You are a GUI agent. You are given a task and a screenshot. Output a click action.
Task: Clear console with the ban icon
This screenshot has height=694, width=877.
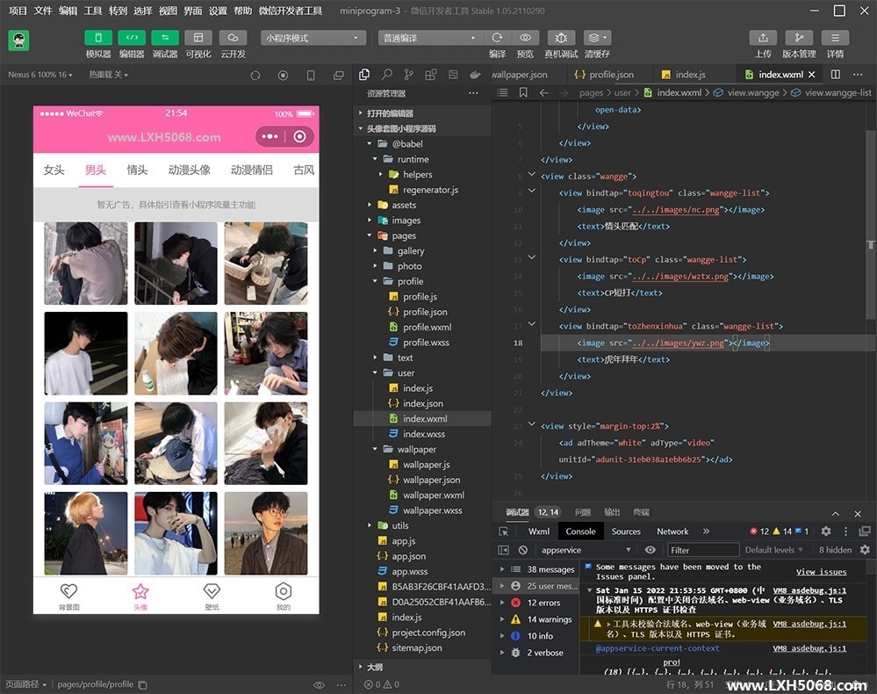(x=523, y=550)
